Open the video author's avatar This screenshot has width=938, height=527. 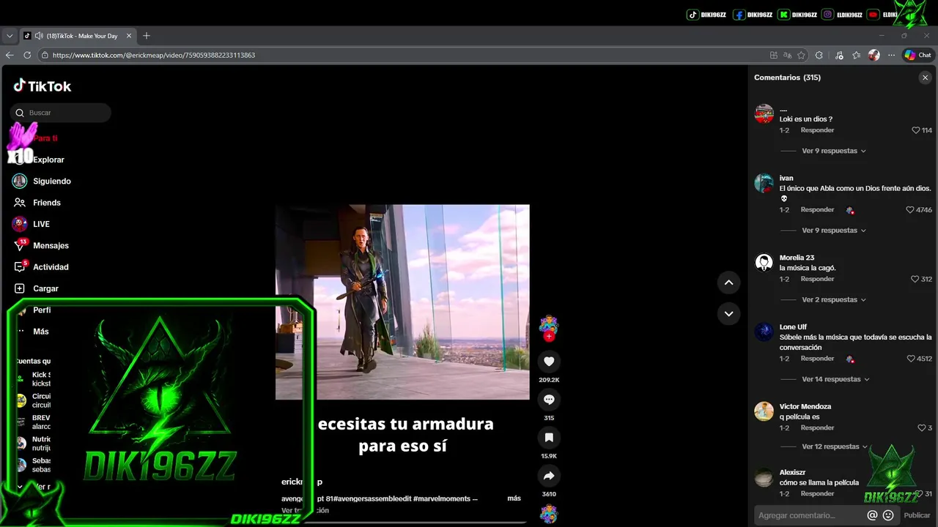[548, 325]
